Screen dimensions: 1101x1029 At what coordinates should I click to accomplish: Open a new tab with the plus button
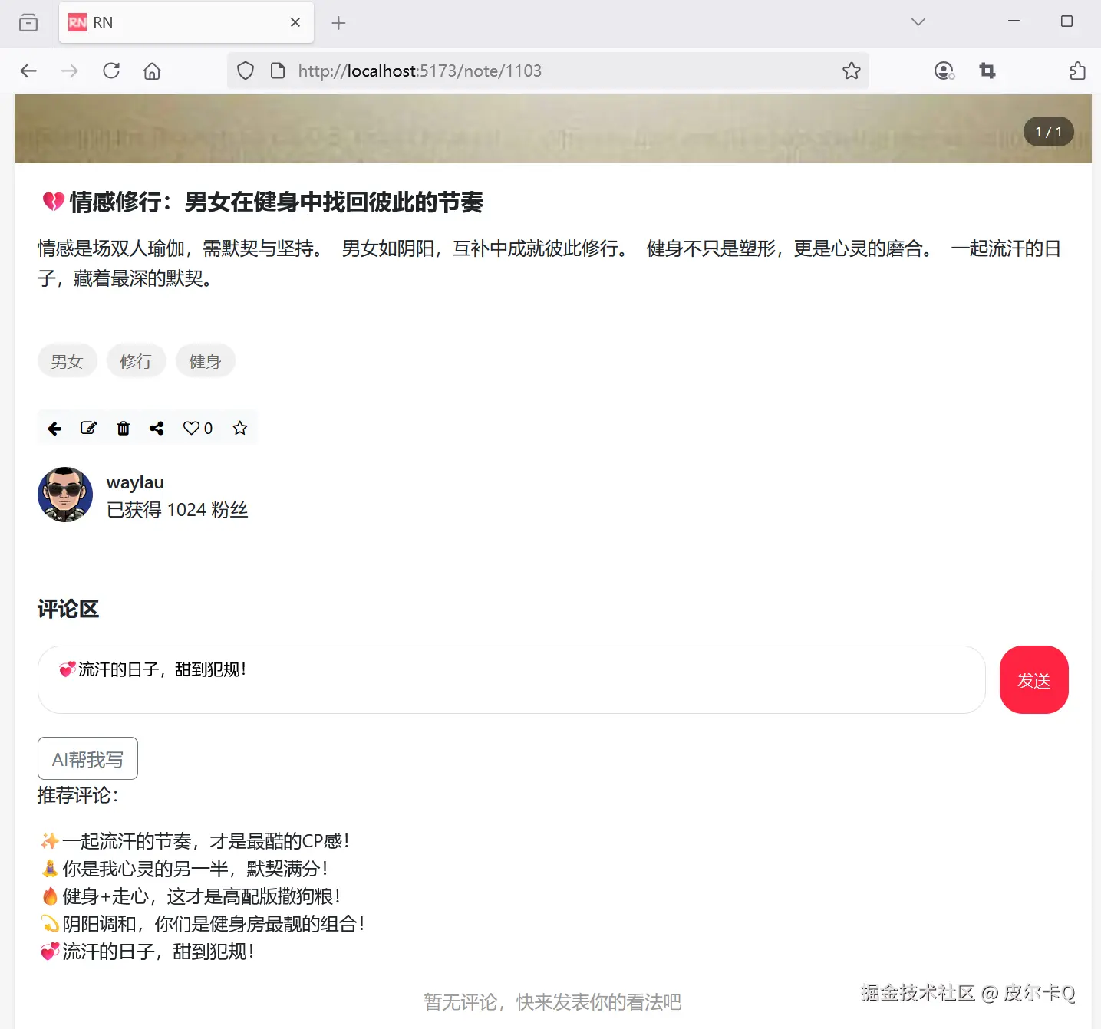pos(338,22)
